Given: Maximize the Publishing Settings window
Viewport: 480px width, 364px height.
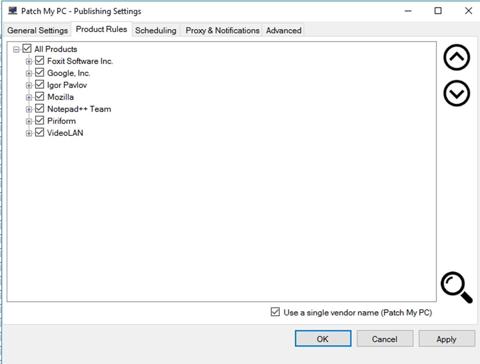Looking at the screenshot, I should pos(438,11).
